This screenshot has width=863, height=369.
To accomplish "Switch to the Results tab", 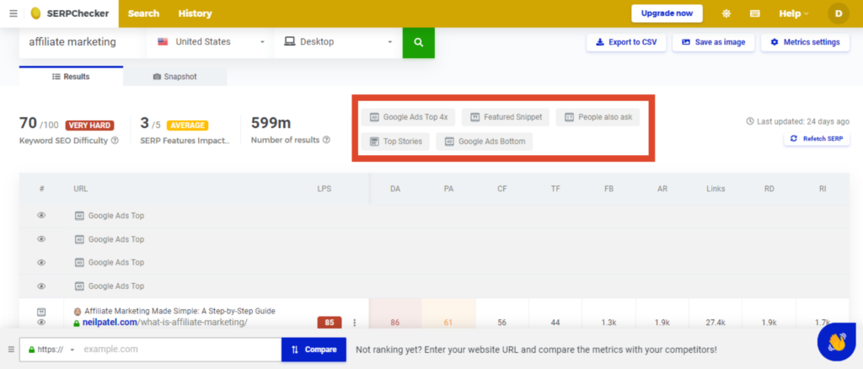I will click(x=71, y=77).
